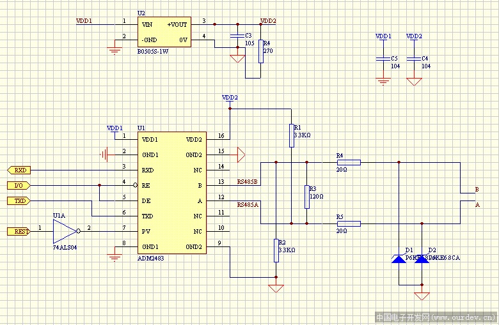Select resistor R2 3.3KΩ pull-down
499x325 pixels.
(x=276, y=250)
